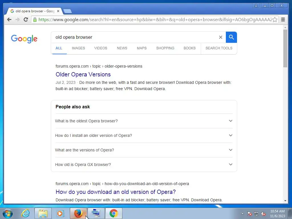The height and width of the screenshot is (219, 292).
Task: Go back using the browser back arrow
Action: (9, 20)
